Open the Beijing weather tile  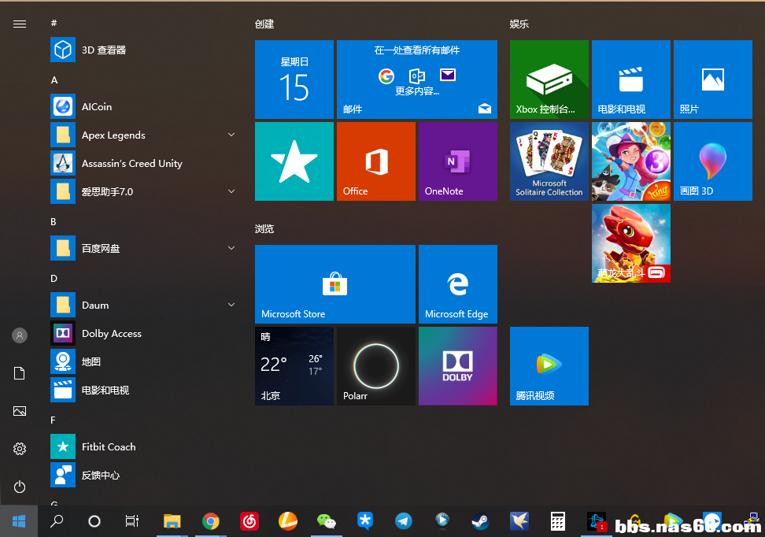click(x=294, y=365)
